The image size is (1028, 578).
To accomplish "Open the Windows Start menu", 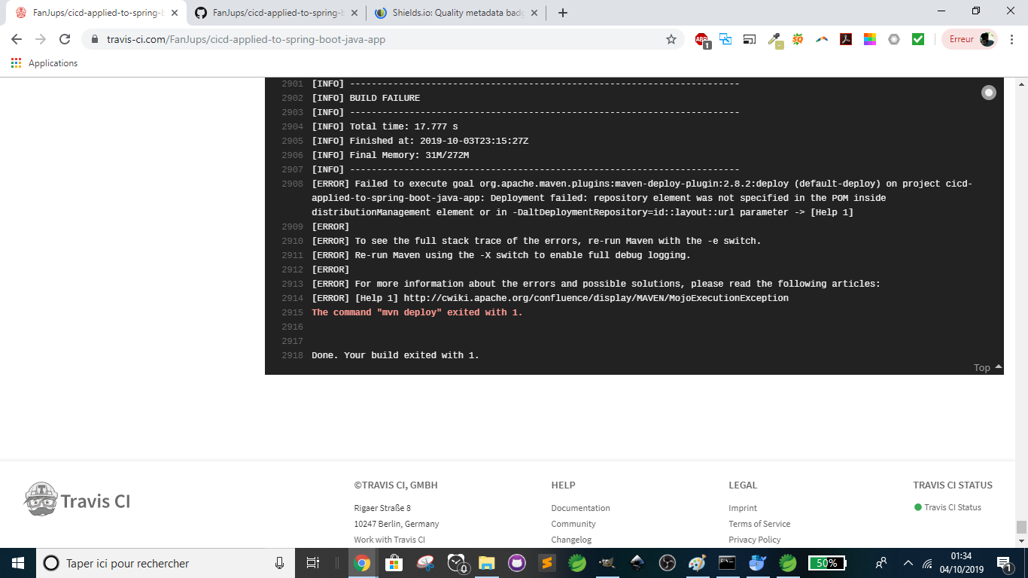I will tap(17, 563).
